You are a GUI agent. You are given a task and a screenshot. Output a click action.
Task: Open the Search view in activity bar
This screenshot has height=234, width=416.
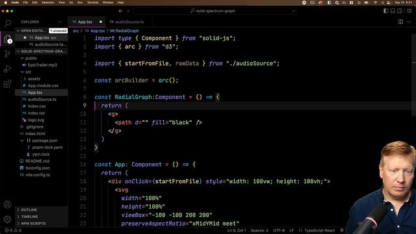(7, 23)
